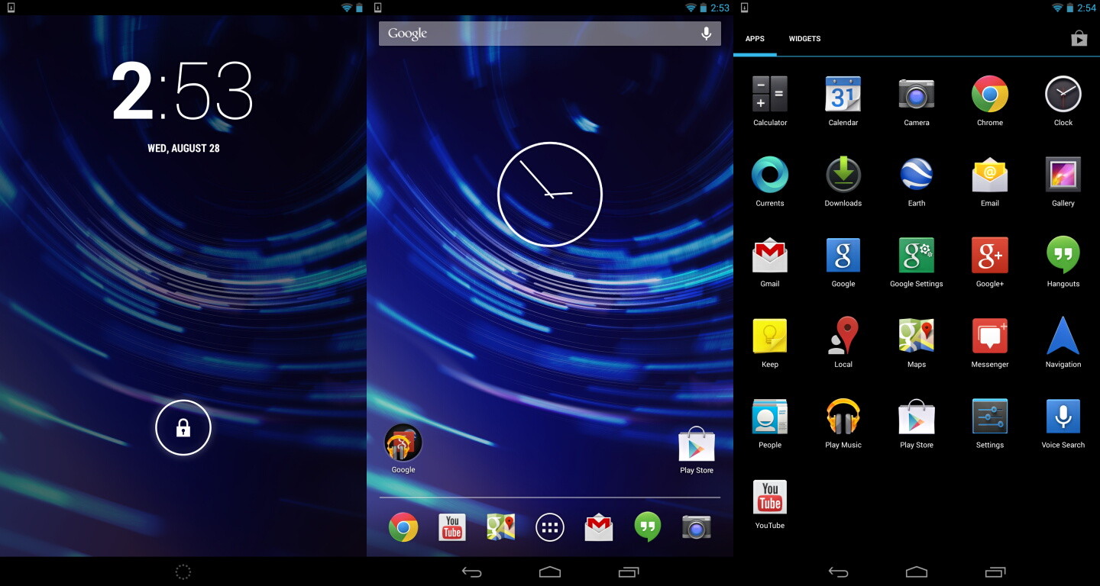This screenshot has height=586, width=1100.
Task: Start the Navigation app
Action: [x=1063, y=336]
